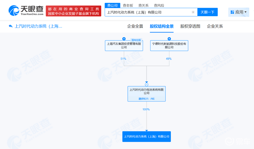This screenshot has height=149, width=254.
Task: Click the company name search input field
Action: pyautogui.click(x=148, y=12)
